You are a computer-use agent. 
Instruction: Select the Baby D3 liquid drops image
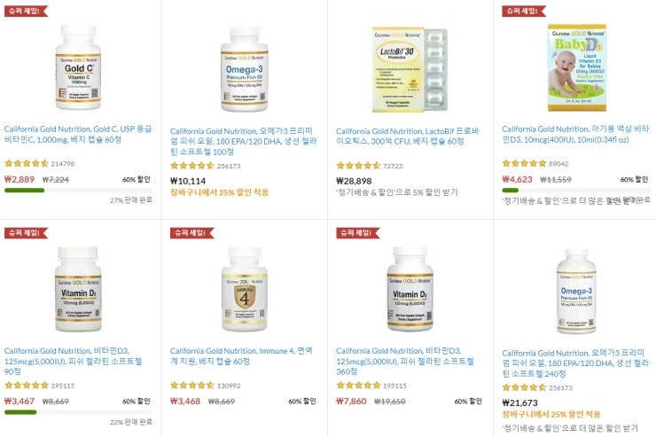coord(577,67)
